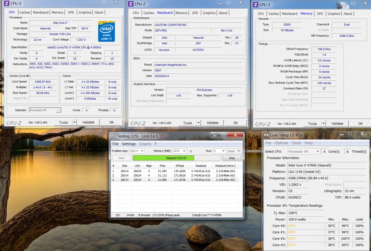The height and width of the screenshot is (251, 371).
Task: Expand the Tools arrow in the CPU-Z mainboard window
Action: tap(199, 123)
